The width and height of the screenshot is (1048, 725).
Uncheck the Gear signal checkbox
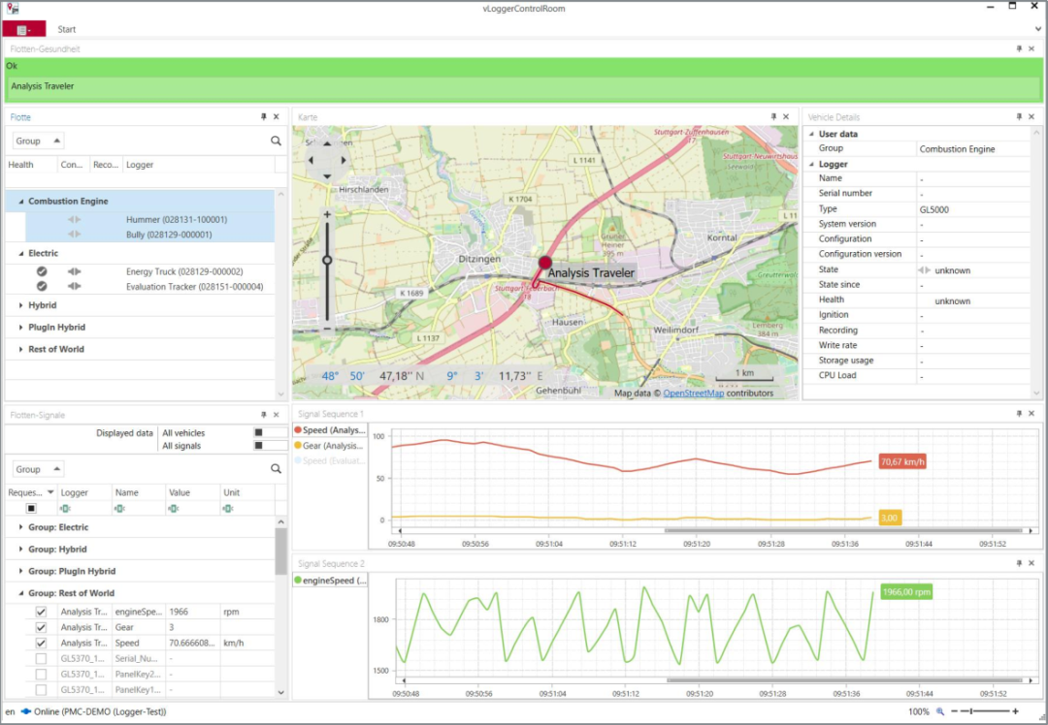click(41, 627)
